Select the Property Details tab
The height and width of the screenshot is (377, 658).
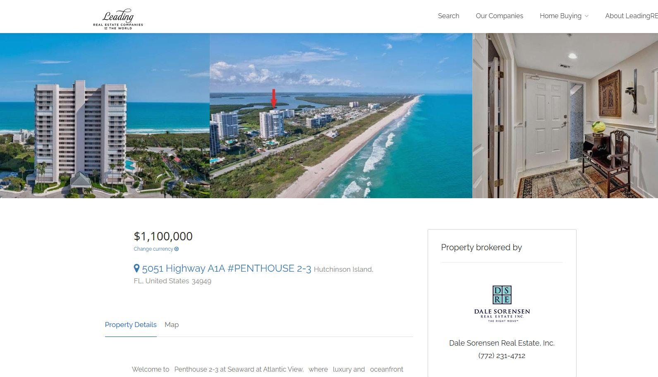click(x=131, y=325)
